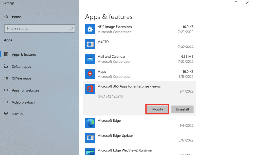Image resolution: width=253 pixels, height=155 pixels.
Task: Click the HEIF Image Extensions app icon
Action: [x=90, y=29]
